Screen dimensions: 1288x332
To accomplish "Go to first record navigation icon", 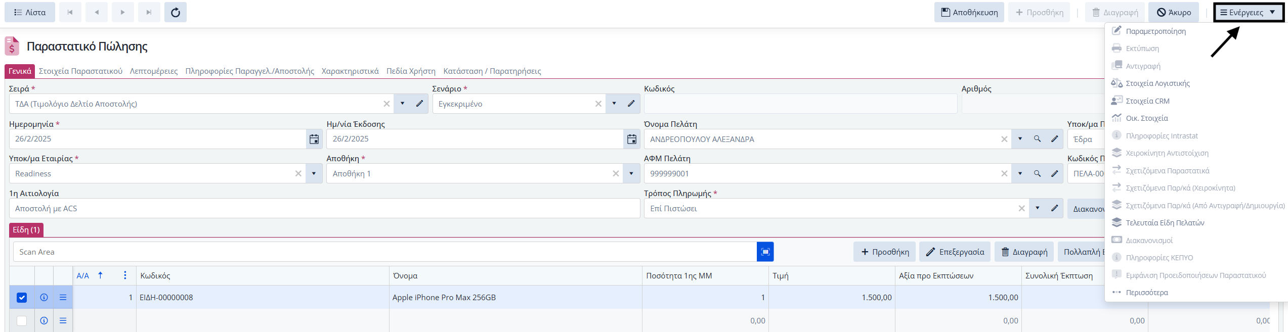I will click(70, 12).
